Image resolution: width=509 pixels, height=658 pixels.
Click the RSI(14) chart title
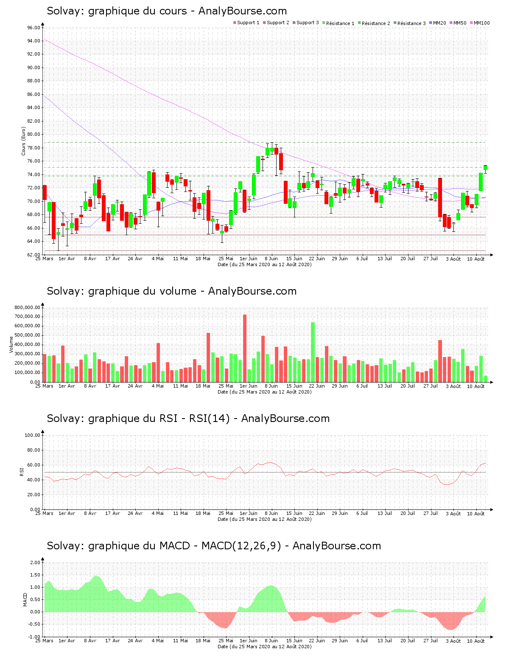[x=188, y=419]
